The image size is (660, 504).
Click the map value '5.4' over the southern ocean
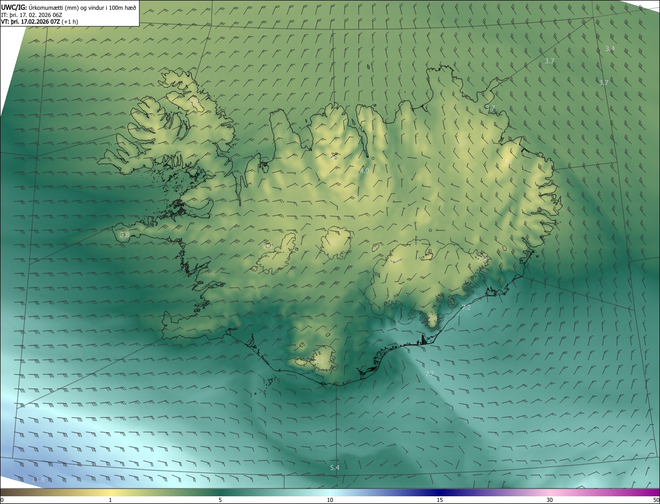[335, 468]
